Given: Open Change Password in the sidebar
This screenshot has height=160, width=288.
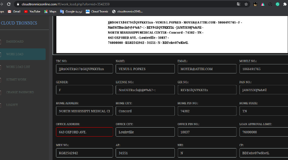Looking at the screenshot, I should point(20,92).
